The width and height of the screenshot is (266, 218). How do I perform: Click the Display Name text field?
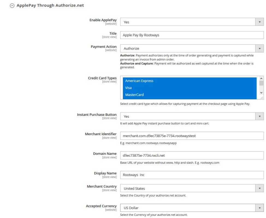coord(192,175)
